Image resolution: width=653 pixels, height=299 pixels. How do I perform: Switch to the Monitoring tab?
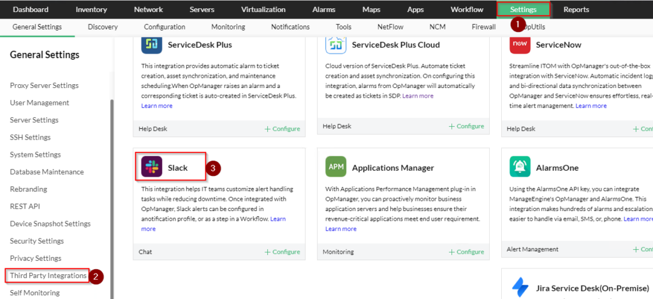(228, 27)
